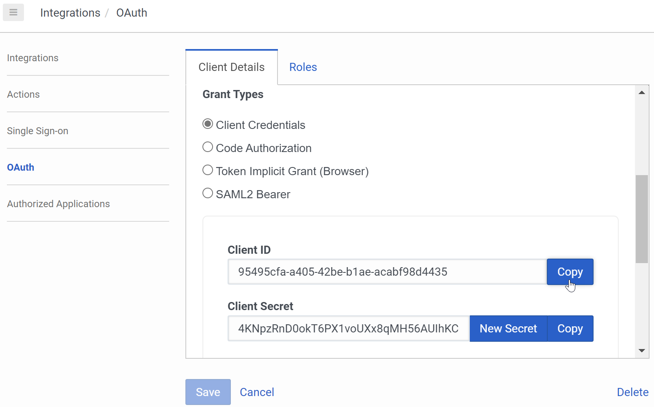Click the scrollbar up arrow
The image size is (654, 407).
[641, 92]
